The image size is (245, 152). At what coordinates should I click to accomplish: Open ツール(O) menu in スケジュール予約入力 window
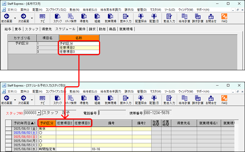pyautogui.click(x=169, y=92)
